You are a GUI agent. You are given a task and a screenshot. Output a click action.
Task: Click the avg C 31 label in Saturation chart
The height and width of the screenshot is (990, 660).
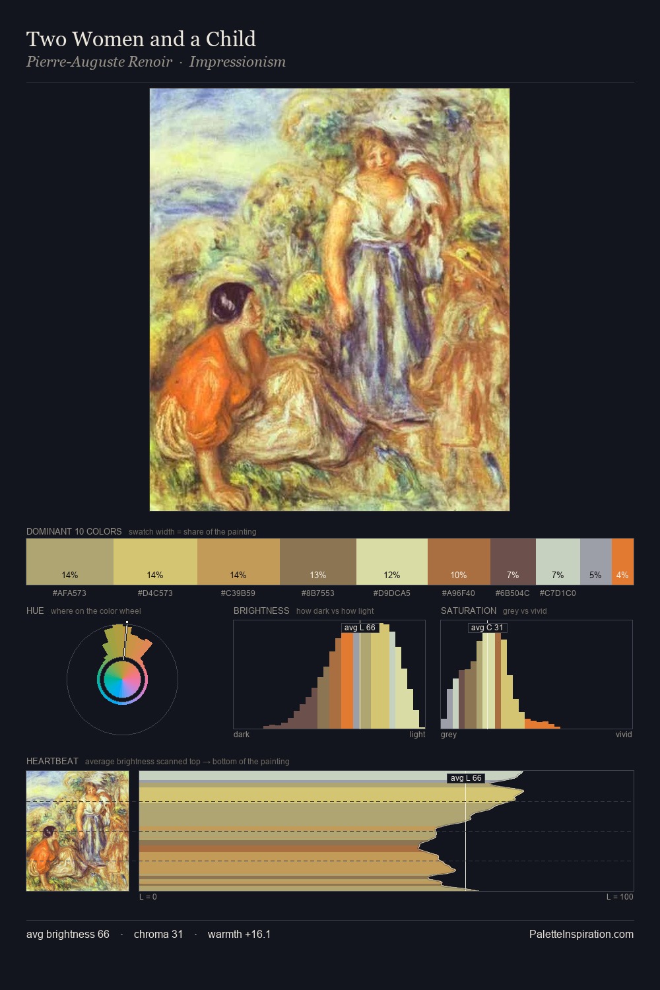[x=487, y=628]
